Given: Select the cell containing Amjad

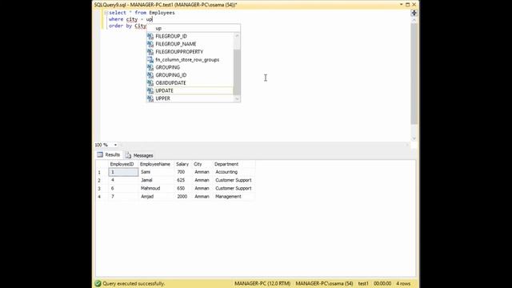Looking at the screenshot, I should [x=156, y=197].
